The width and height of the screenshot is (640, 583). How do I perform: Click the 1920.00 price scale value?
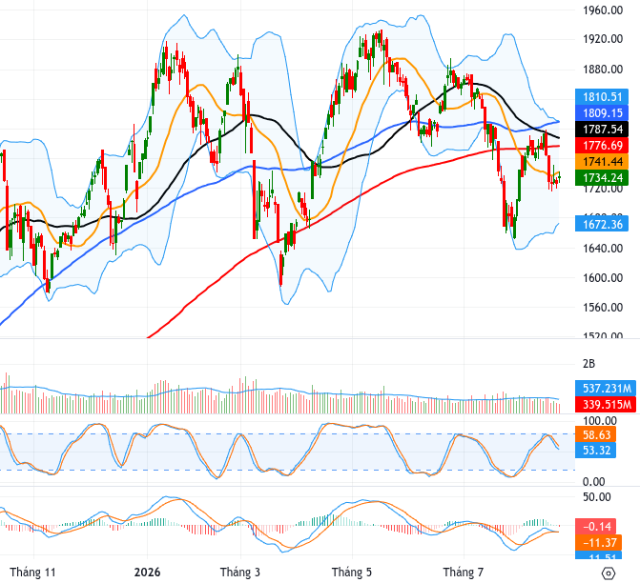point(603,39)
